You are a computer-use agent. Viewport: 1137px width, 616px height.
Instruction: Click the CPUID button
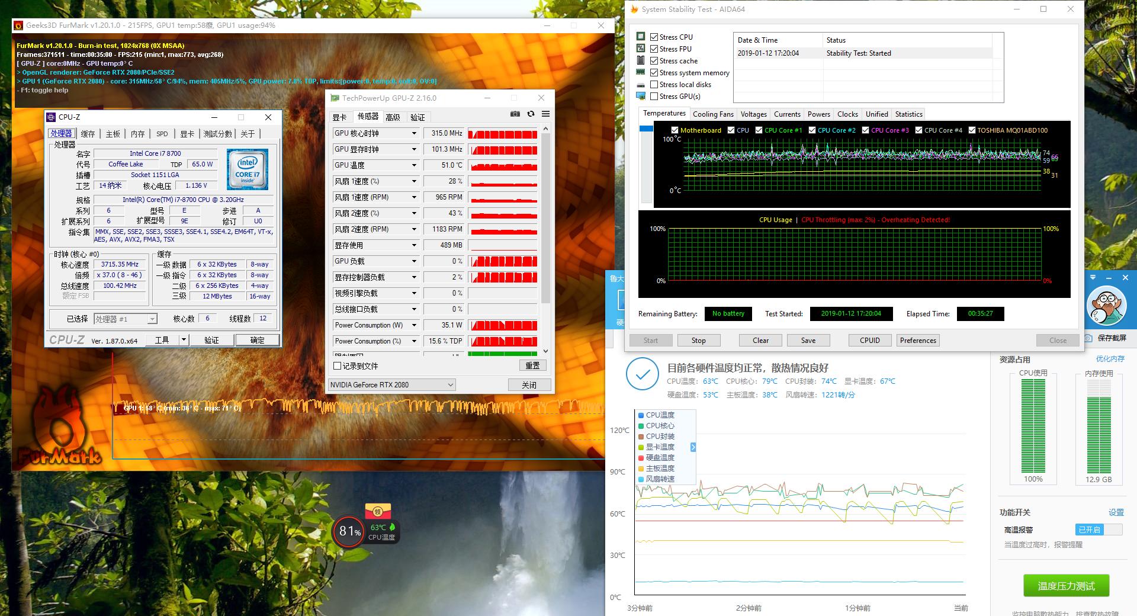pos(869,341)
